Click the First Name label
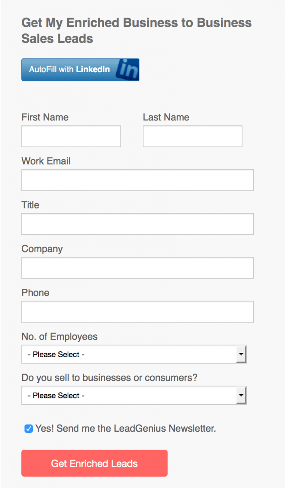Viewport: 287px width, 488px height. pos(45,117)
